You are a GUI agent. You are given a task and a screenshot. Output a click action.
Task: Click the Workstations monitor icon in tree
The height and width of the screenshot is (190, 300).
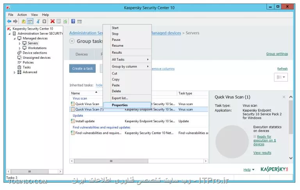25,48
